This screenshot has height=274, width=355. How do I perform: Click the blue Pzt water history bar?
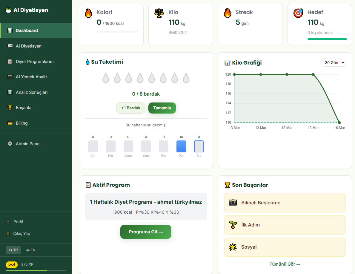(x=181, y=146)
